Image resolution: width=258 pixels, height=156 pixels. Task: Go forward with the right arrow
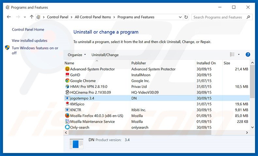coord(18,17)
